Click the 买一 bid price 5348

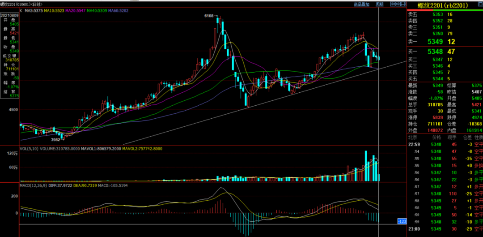pos(434,52)
